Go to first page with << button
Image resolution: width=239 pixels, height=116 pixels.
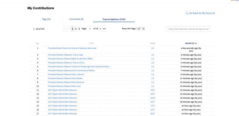pyautogui.click(x=65, y=29)
